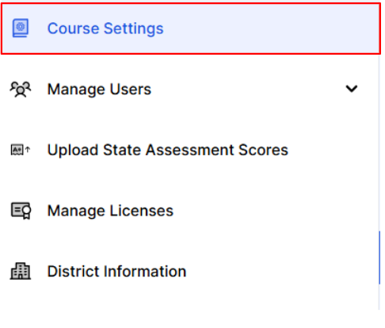385x328 pixels.
Task: Go to Manage Licenses
Action: tap(110, 211)
